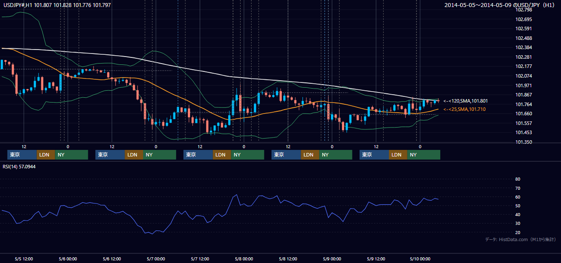Click the USDJPY#,H1 OHLC header text

pos(57,5)
